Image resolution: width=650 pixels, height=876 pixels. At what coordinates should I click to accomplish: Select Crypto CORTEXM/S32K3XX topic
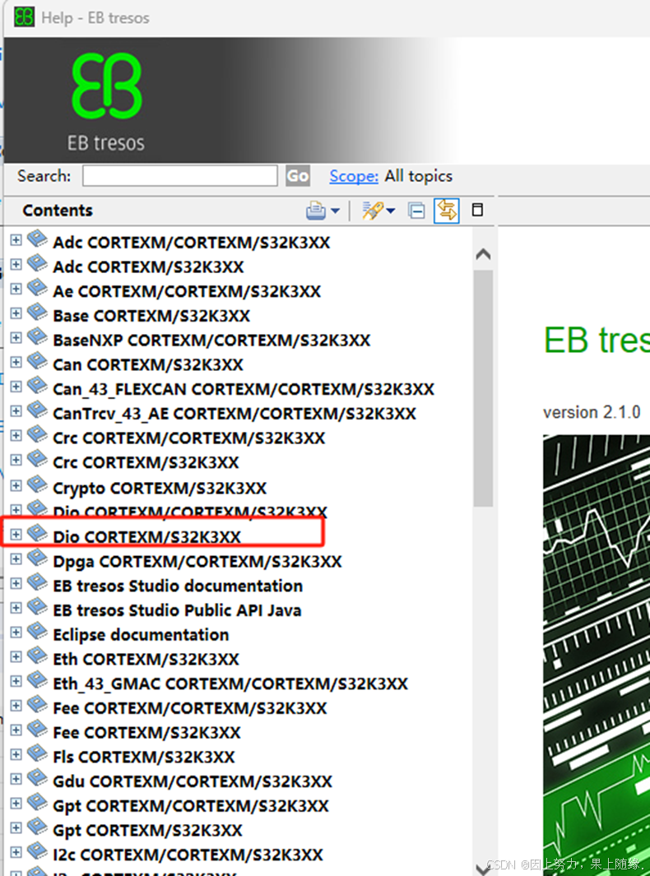160,489
